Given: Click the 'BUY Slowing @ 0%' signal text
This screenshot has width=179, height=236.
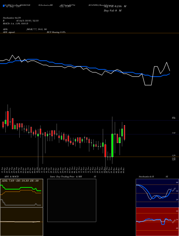Looking at the screenshot, I should click(56, 32).
